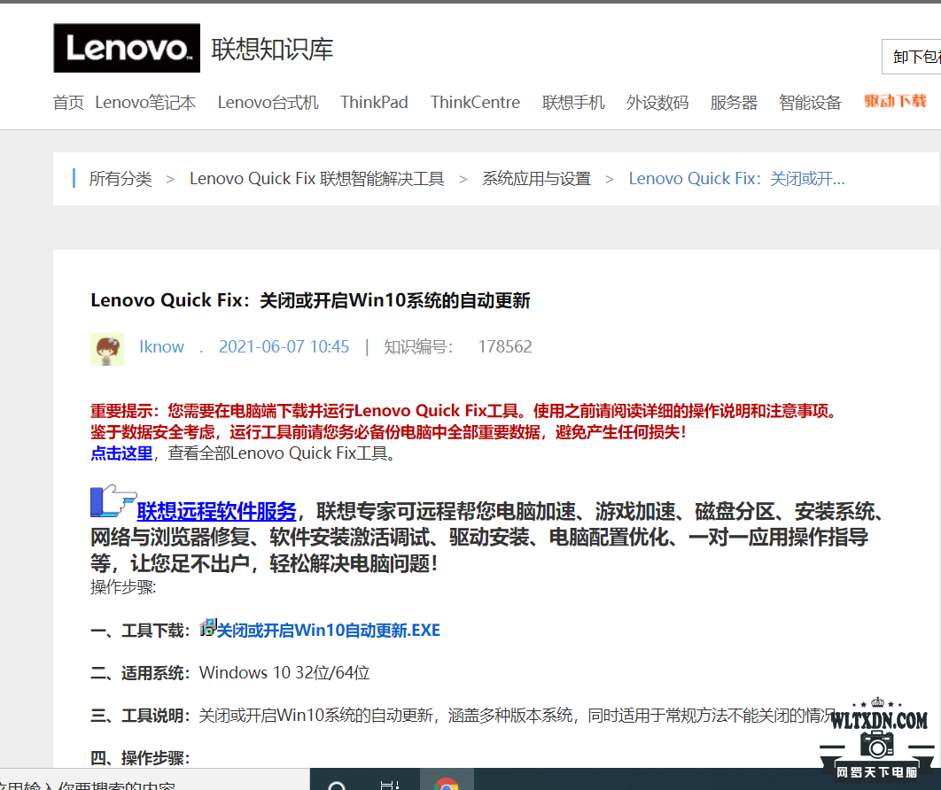This screenshot has height=790, width=941.
Task: Click the pointing hand icon before 联想远程软件服务
Action: 113,501
